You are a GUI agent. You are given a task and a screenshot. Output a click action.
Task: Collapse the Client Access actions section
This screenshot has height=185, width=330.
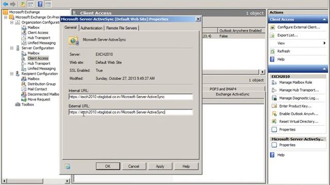click(324, 20)
